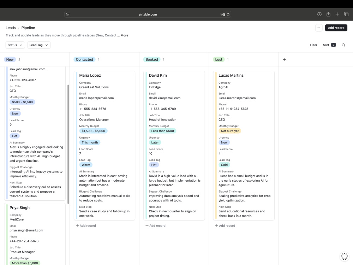Click the share icon in browser toolbar
The image size is (353, 265).
tap(328, 14)
